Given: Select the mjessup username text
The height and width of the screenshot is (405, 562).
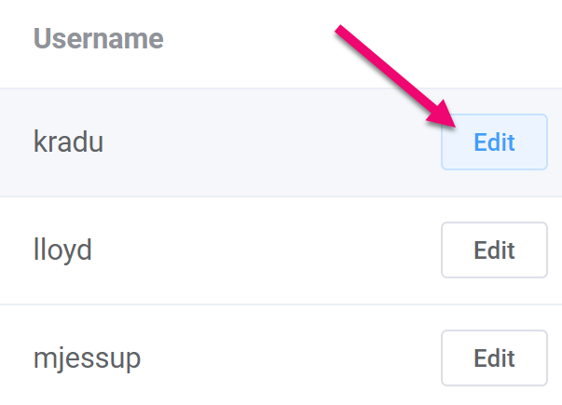Looking at the screenshot, I should pos(87,358).
